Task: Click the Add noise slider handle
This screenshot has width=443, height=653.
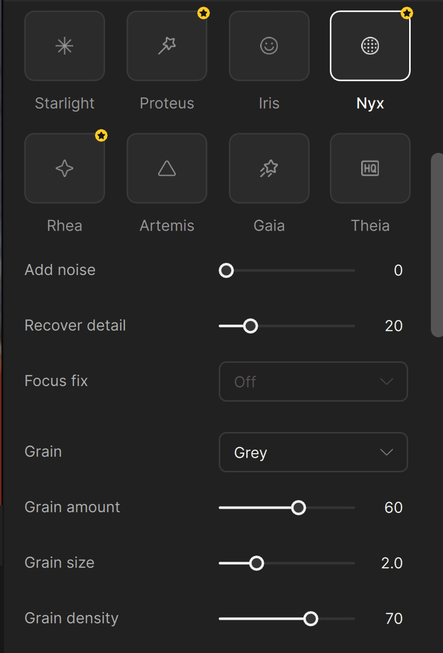Action: click(x=226, y=270)
